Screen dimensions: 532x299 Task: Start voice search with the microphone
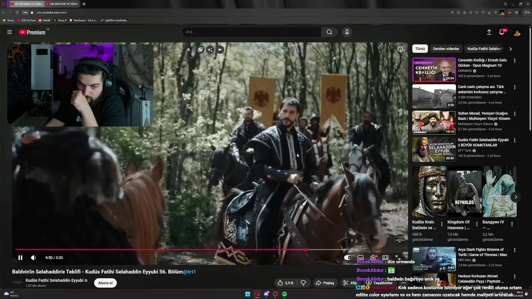347,32
